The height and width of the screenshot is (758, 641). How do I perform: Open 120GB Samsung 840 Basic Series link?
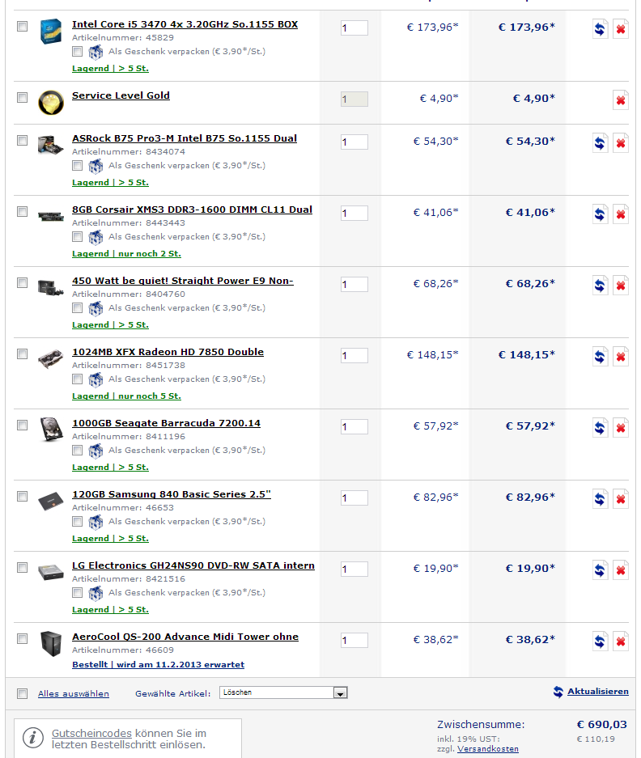tap(172, 494)
